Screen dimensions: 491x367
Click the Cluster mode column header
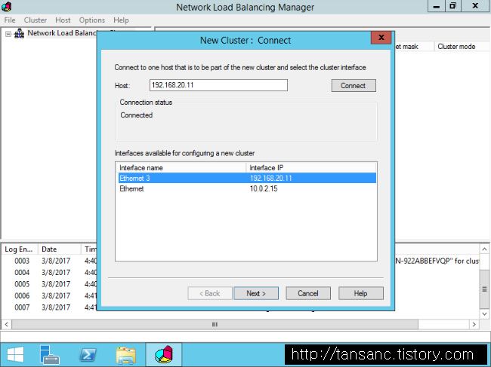[x=462, y=47]
